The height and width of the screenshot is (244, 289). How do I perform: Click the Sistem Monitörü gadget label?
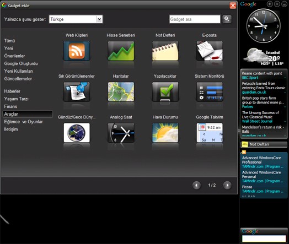[210, 76]
